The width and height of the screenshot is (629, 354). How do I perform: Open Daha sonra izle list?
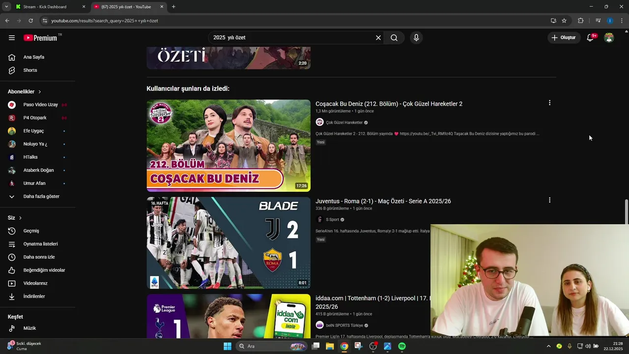[39, 257]
